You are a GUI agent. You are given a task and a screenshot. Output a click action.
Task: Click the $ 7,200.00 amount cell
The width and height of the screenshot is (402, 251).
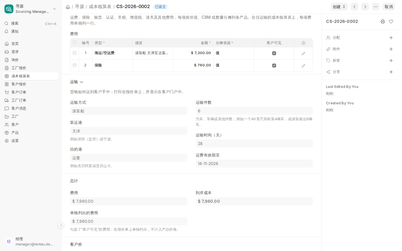193,53
